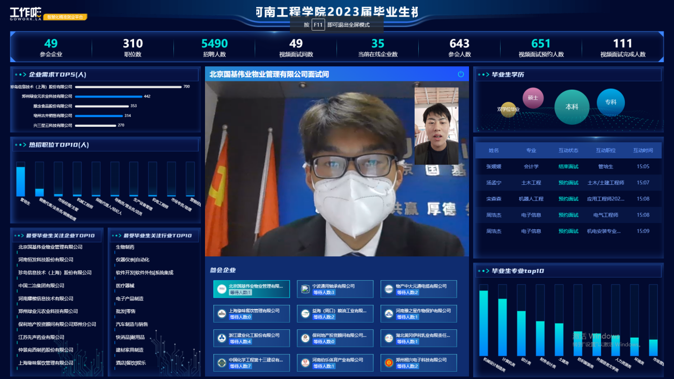This screenshot has height=379, width=674.
Task: Click the 宁波通用轴承有限公司 logo icon
Action: (x=305, y=289)
